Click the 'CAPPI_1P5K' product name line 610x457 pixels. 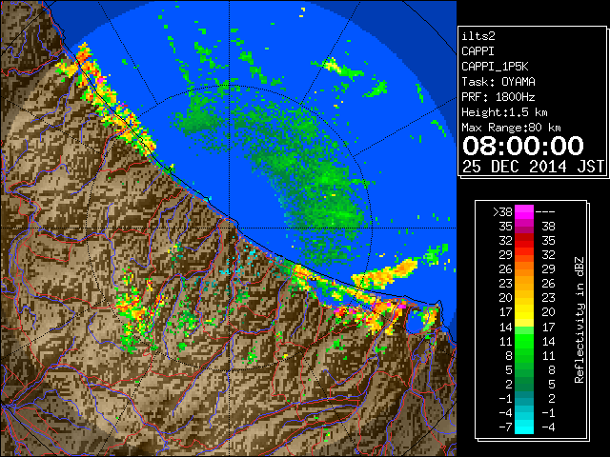pos(495,67)
